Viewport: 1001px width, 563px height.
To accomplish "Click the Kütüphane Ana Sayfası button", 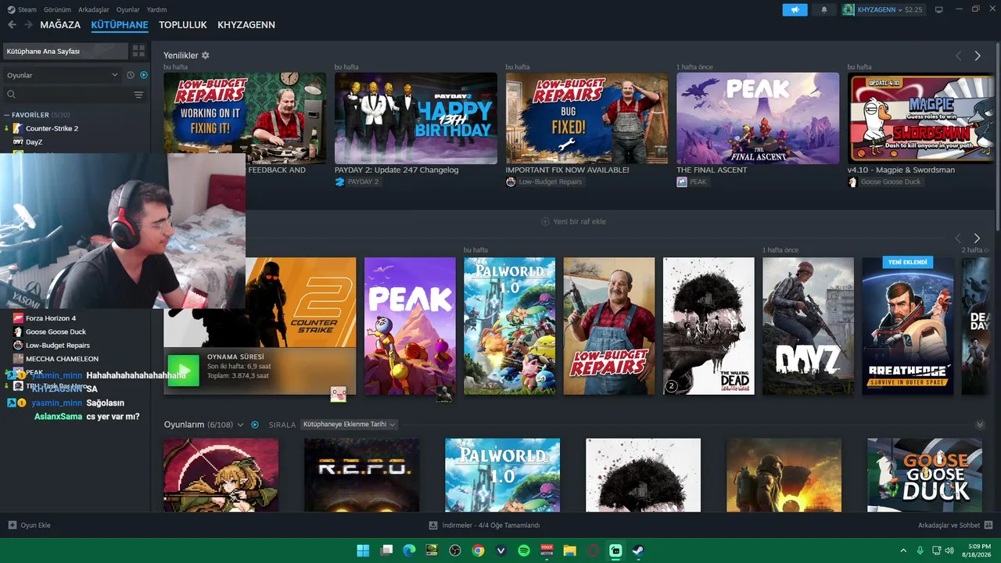I will tap(65, 51).
